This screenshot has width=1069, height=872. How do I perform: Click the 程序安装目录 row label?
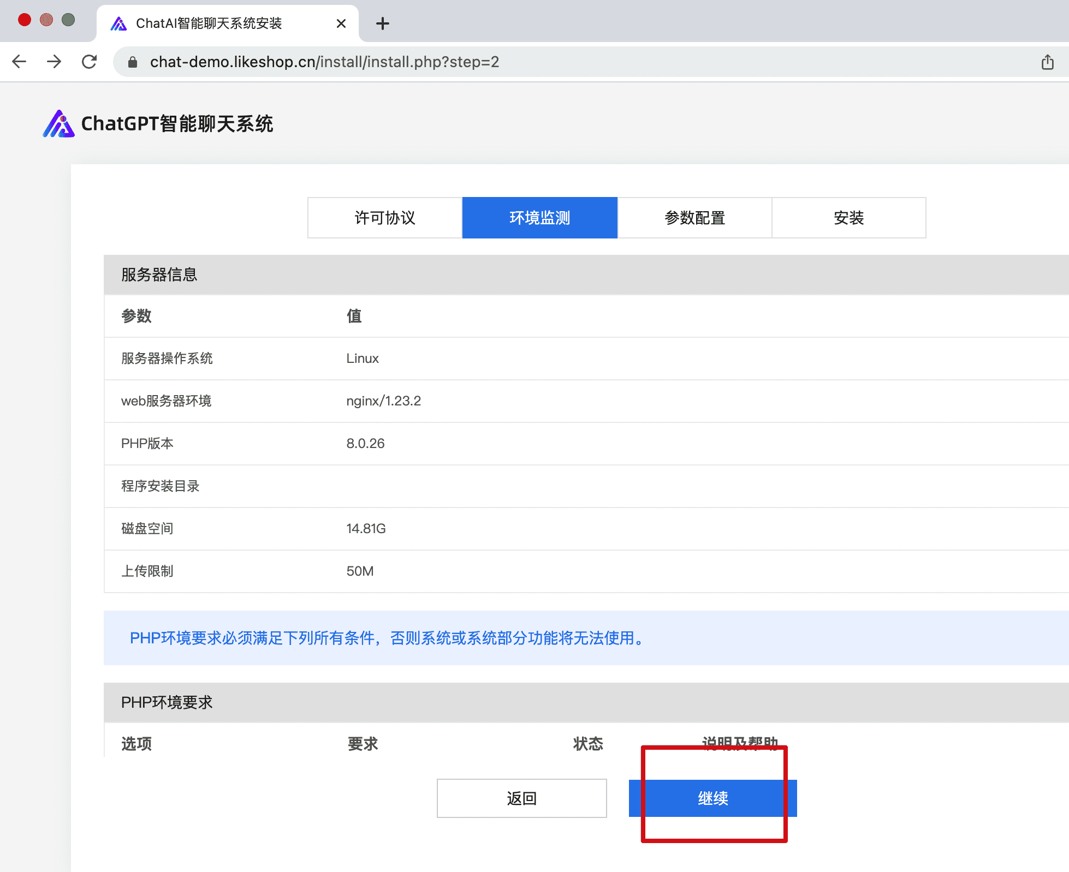pos(161,486)
